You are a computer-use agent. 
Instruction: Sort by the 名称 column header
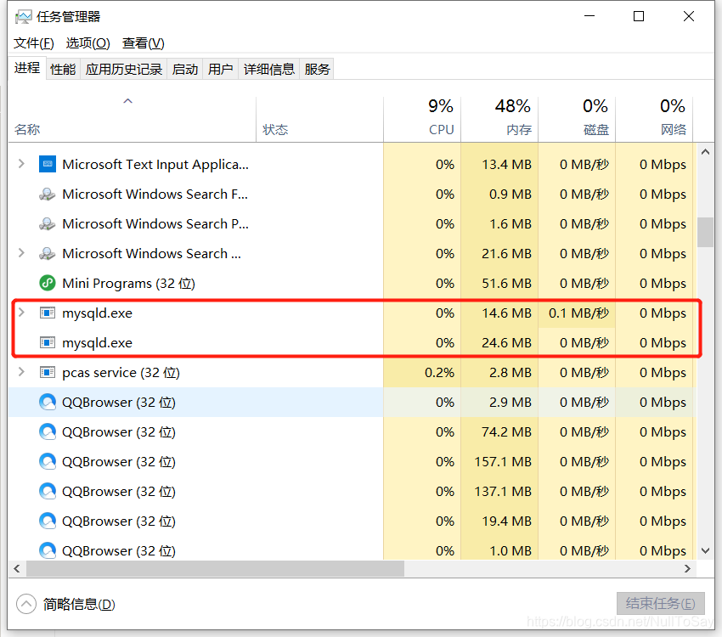[133, 119]
